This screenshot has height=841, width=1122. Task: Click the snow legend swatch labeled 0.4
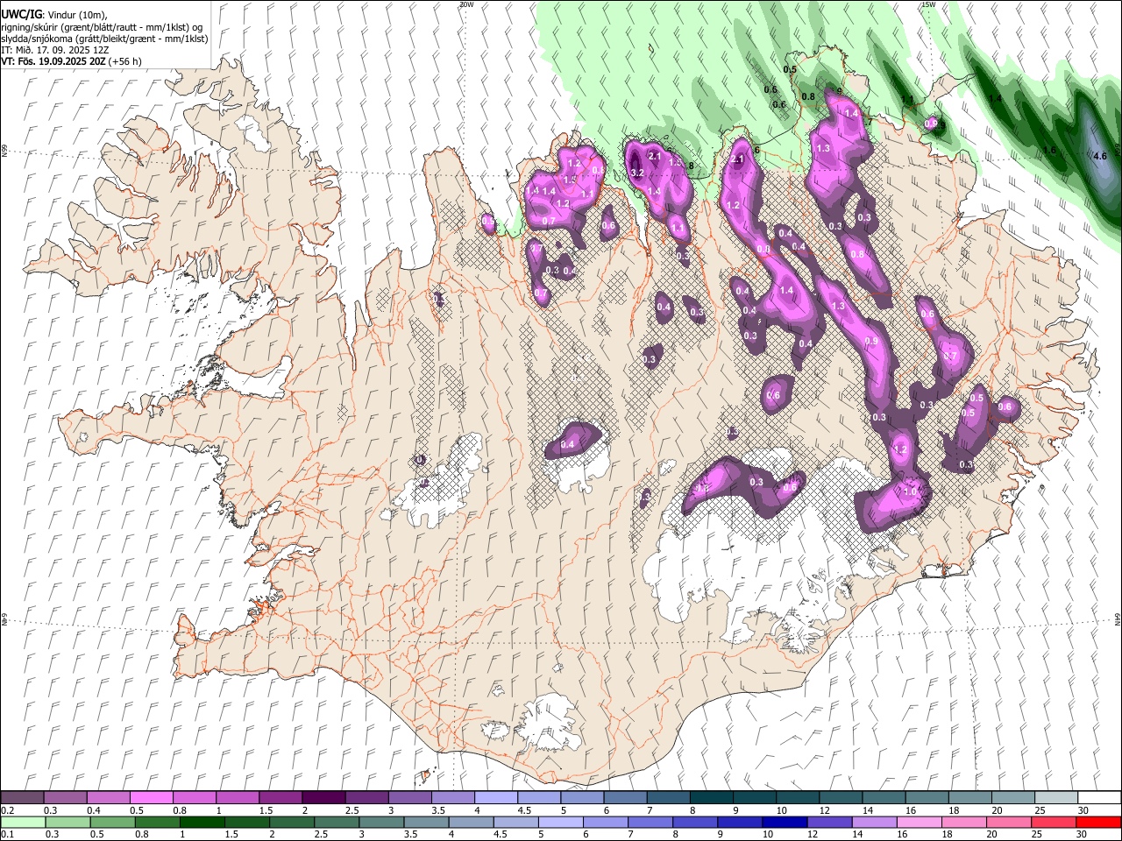click(x=108, y=798)
